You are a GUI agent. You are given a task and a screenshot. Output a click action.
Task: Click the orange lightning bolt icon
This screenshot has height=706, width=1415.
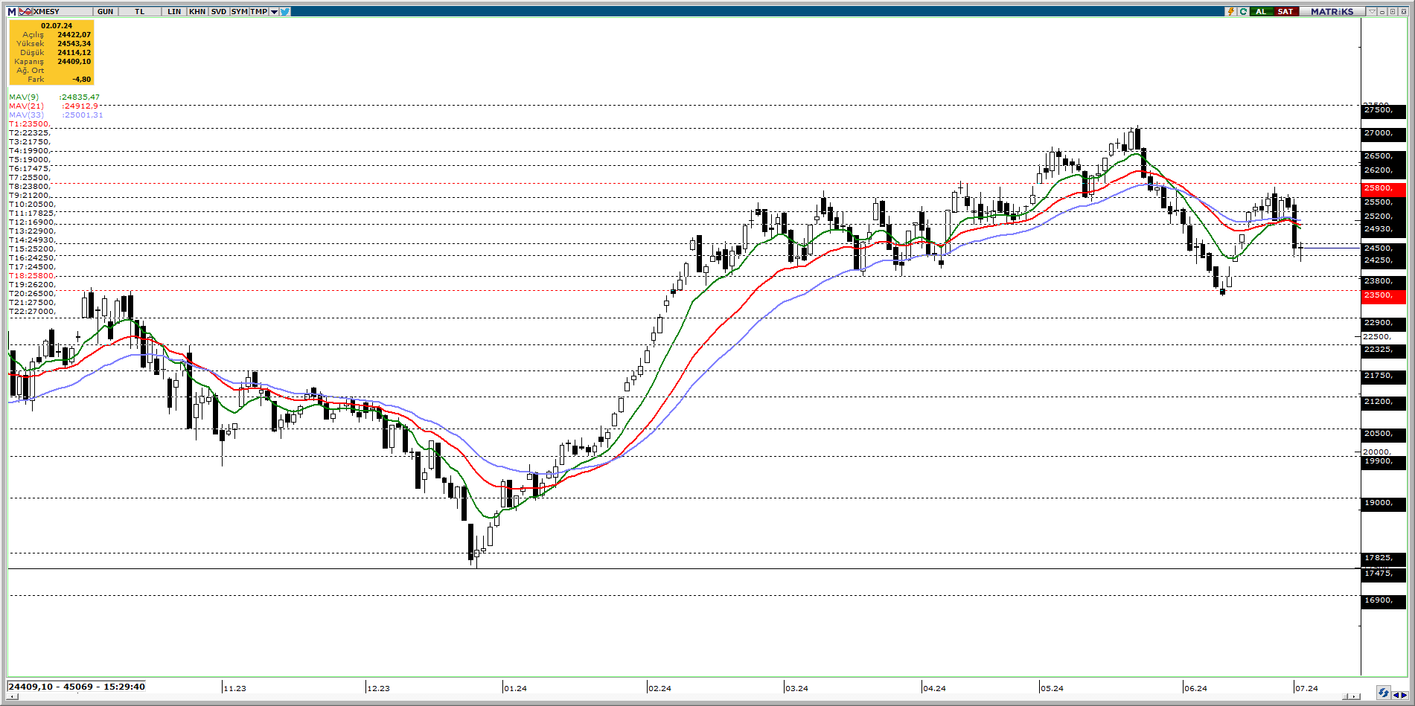tap(1231, 11)
